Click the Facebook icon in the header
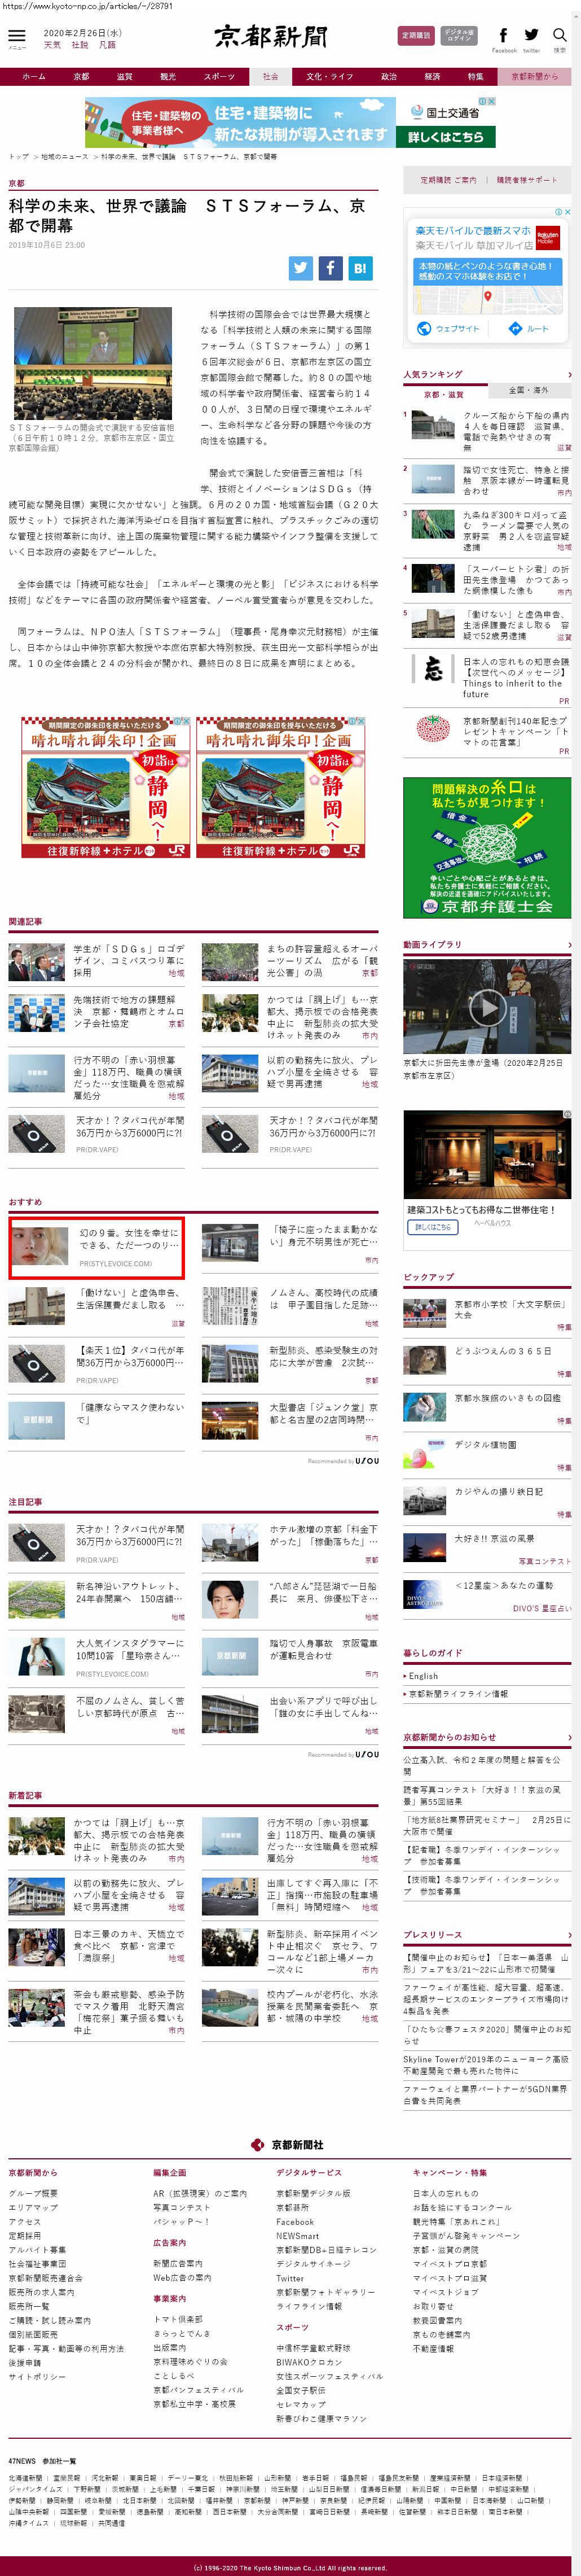The width and height of the screenshot is (581, 2576). 503,36
